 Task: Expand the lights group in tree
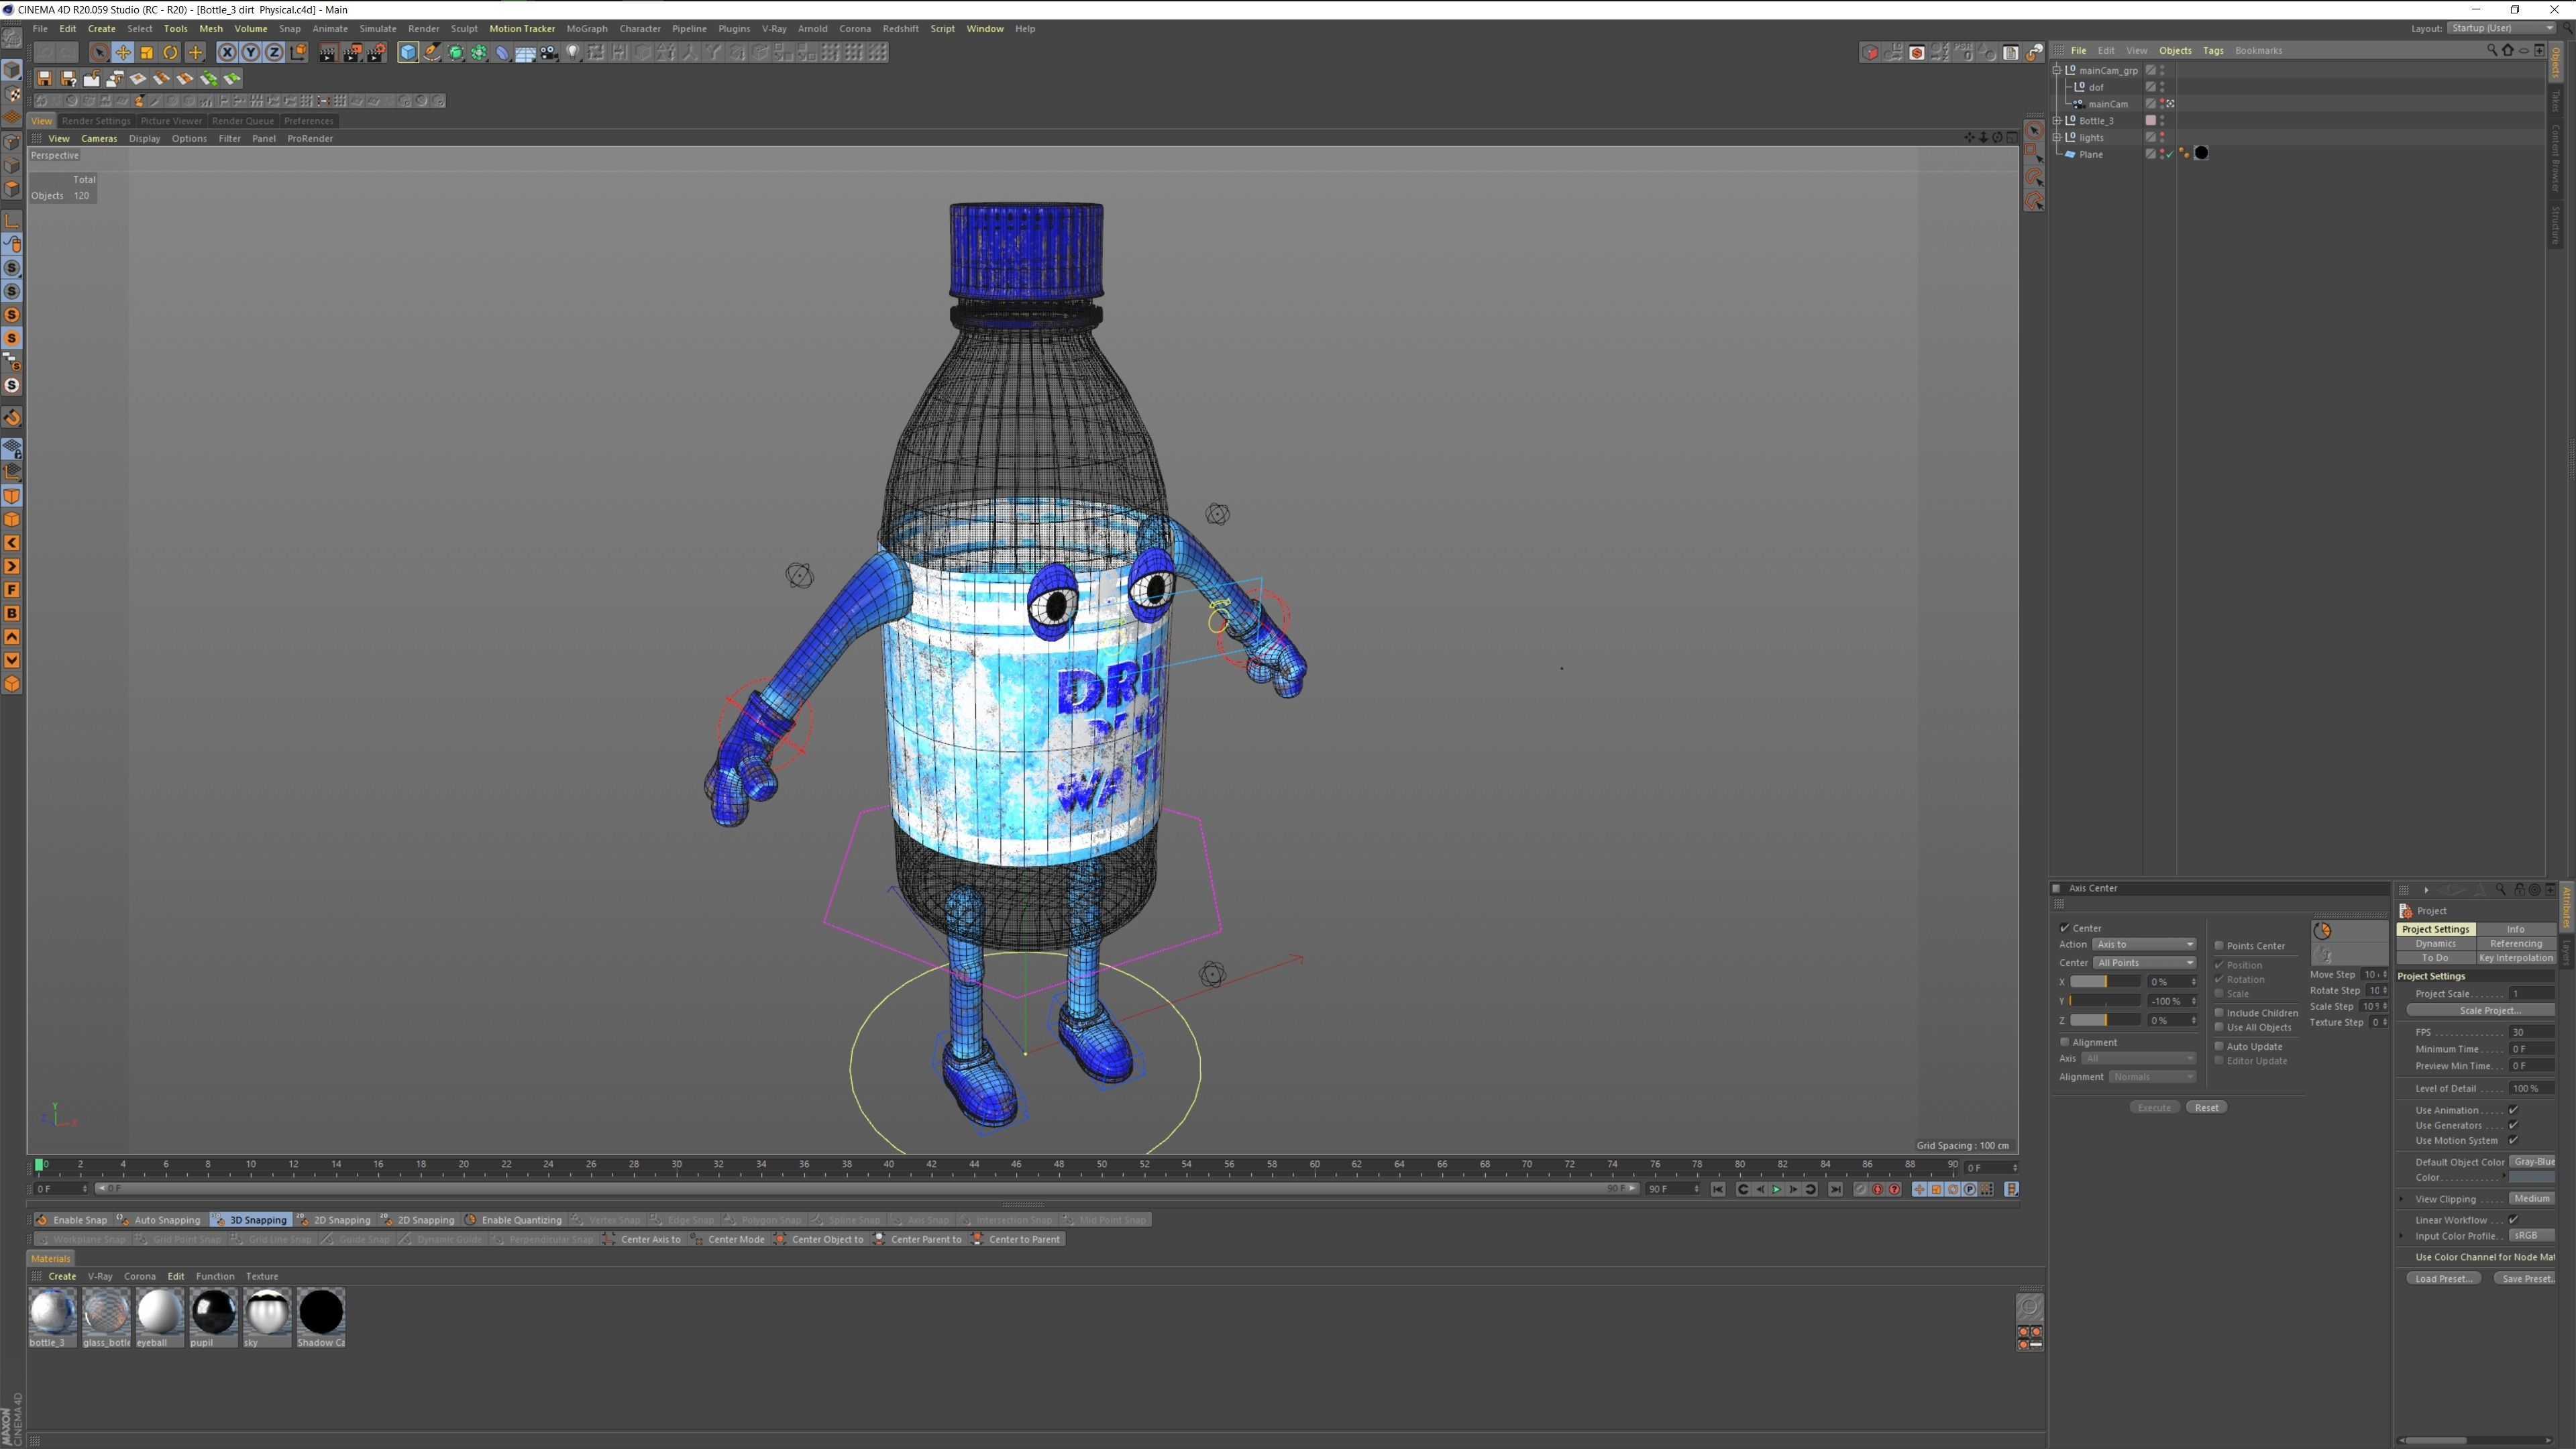[x=2058, y=137]
